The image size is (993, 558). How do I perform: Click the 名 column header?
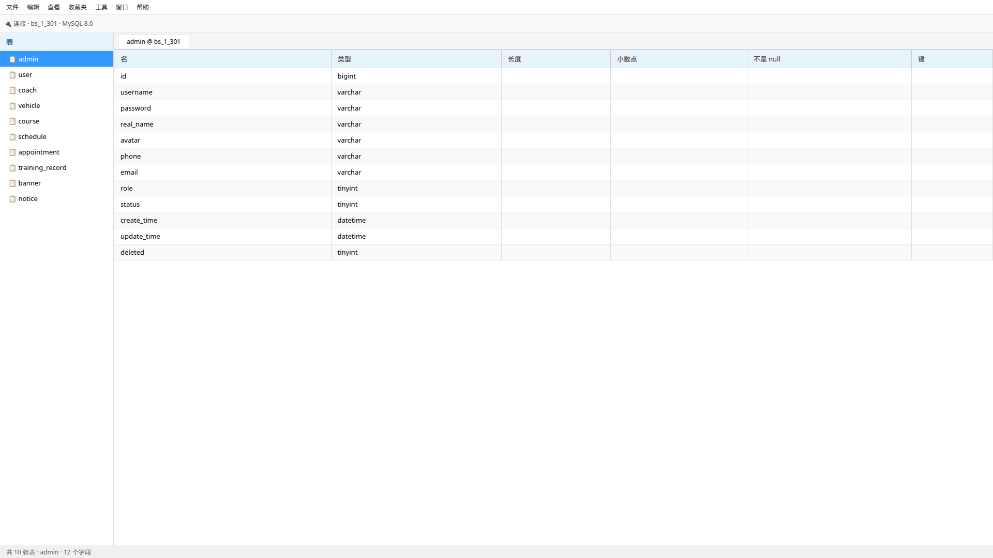pyautogui.click(x=222, y=59)
